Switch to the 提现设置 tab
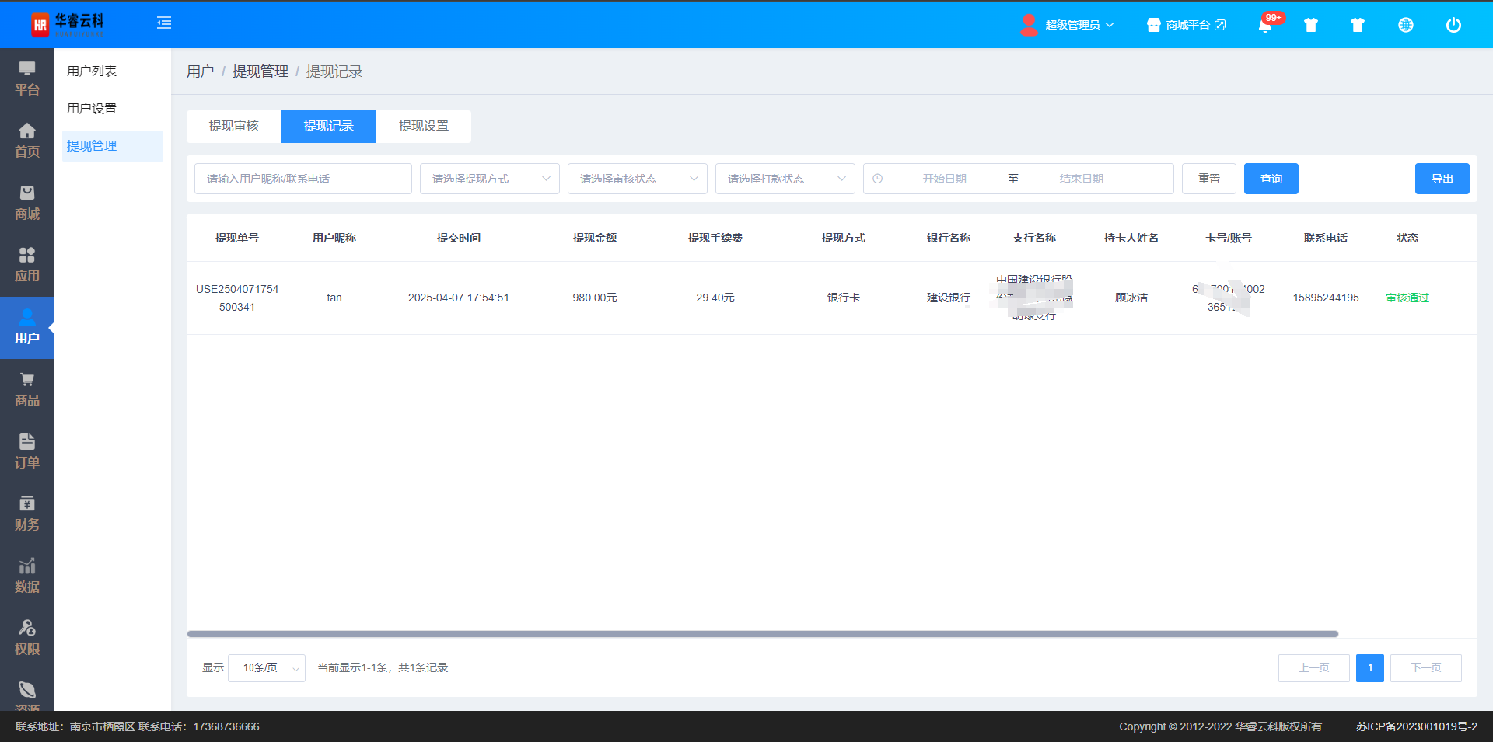The height and width of the screenshot is (742, 1493). tap(424, 126)
